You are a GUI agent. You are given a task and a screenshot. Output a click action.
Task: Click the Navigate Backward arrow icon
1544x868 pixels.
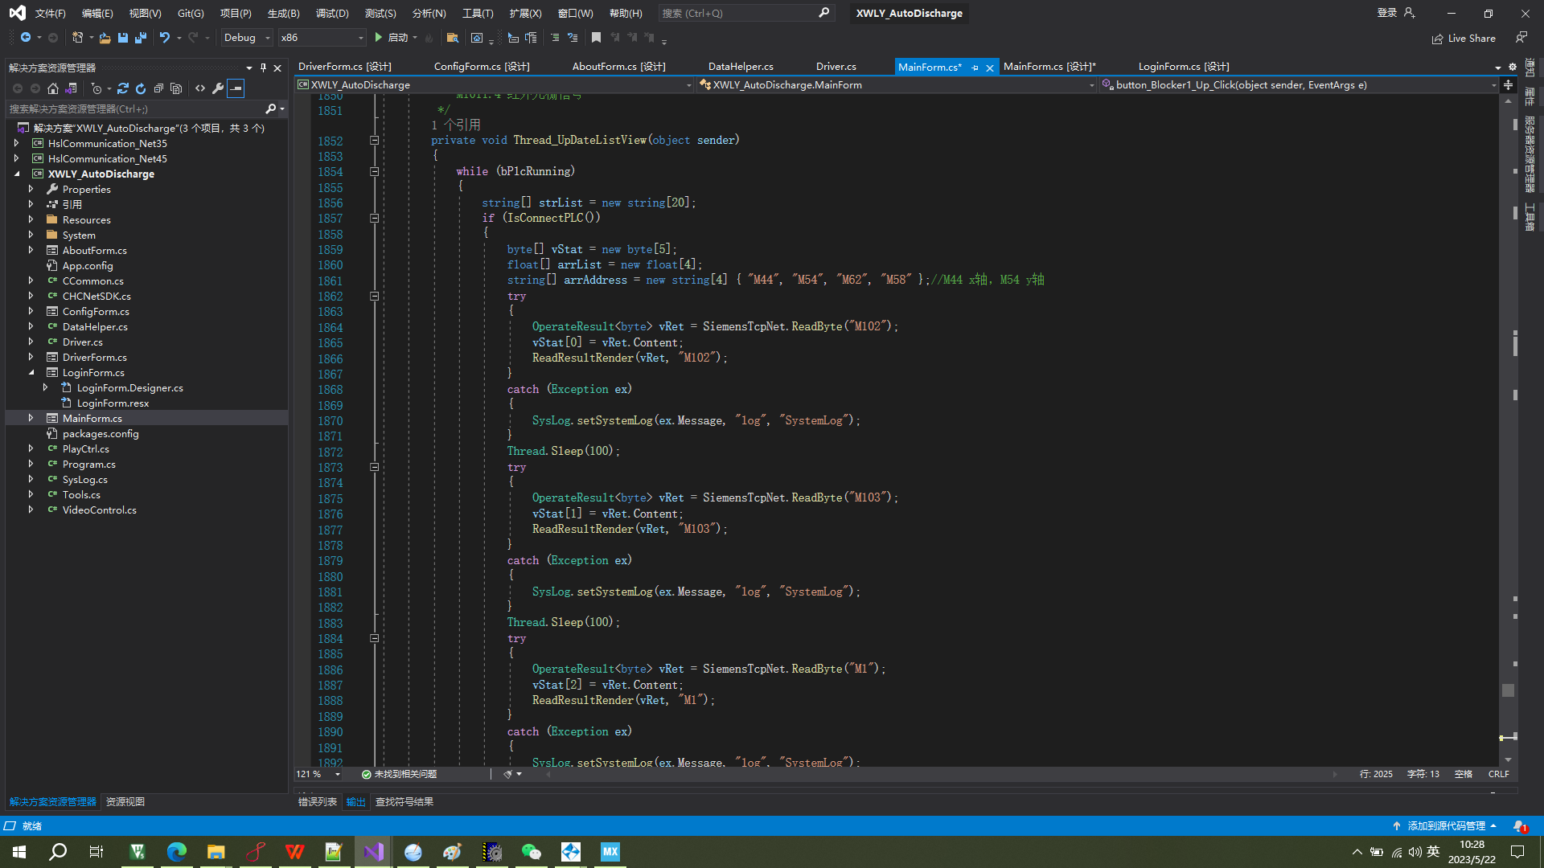click(x=26, y=38)
